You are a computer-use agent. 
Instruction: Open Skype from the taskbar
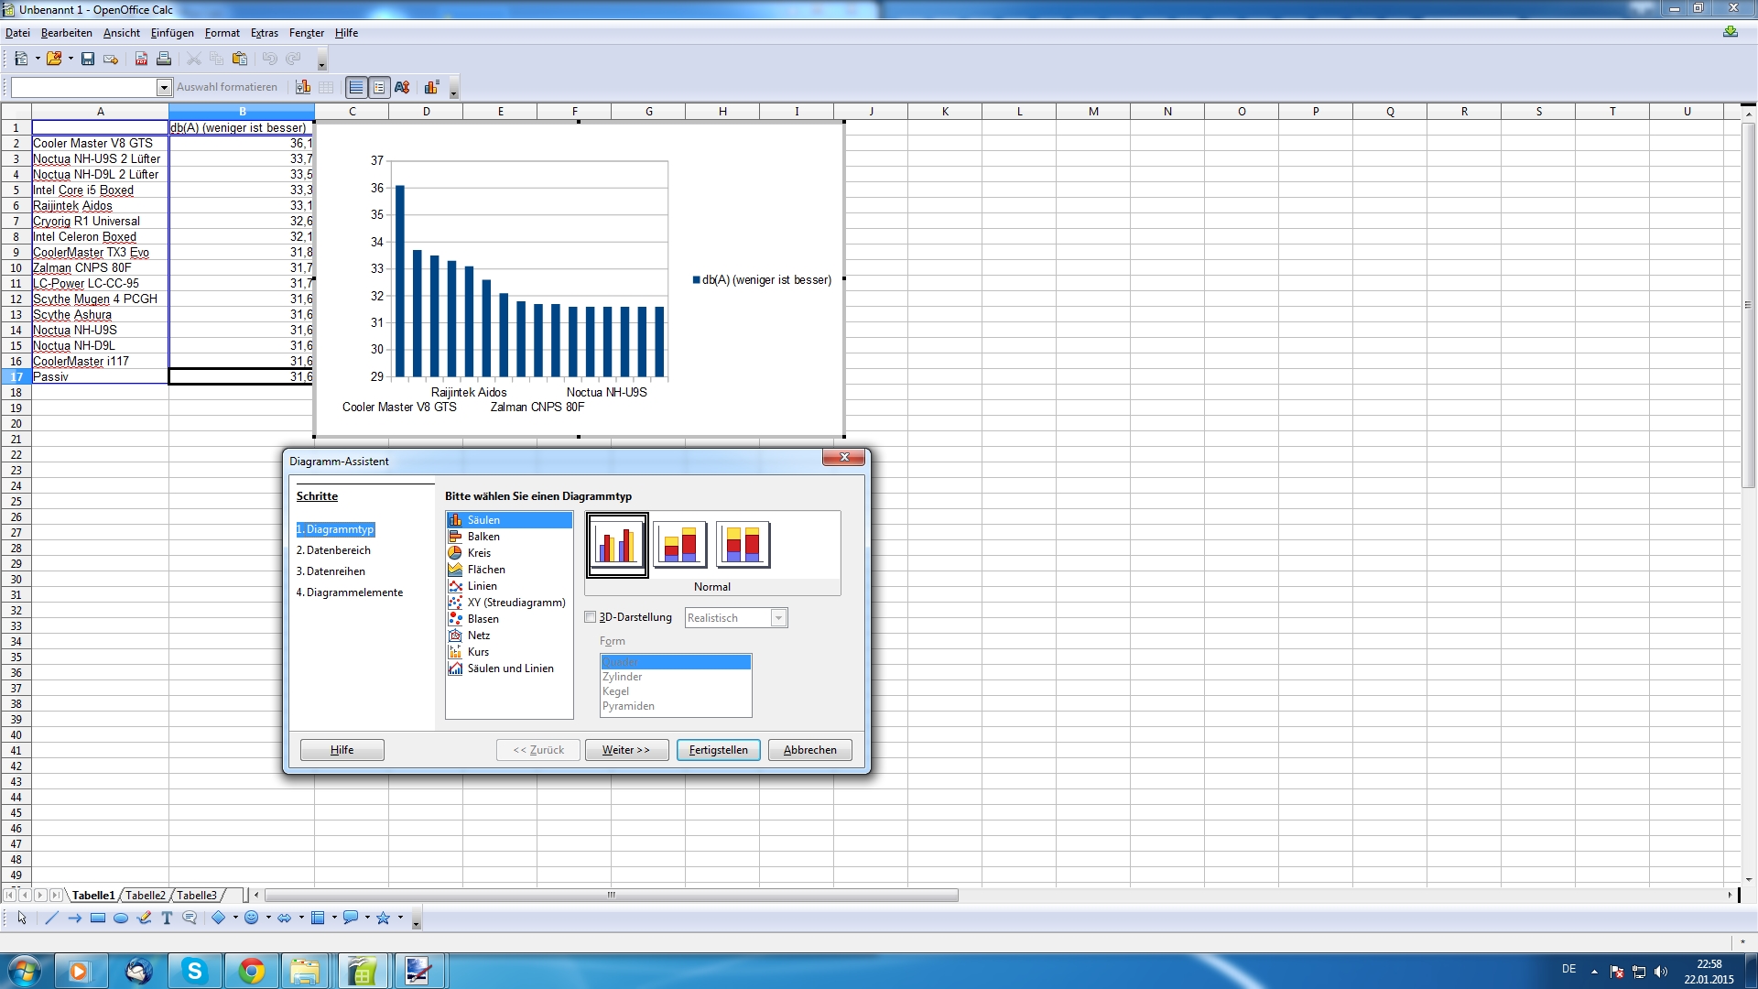[x=195, y=971]
